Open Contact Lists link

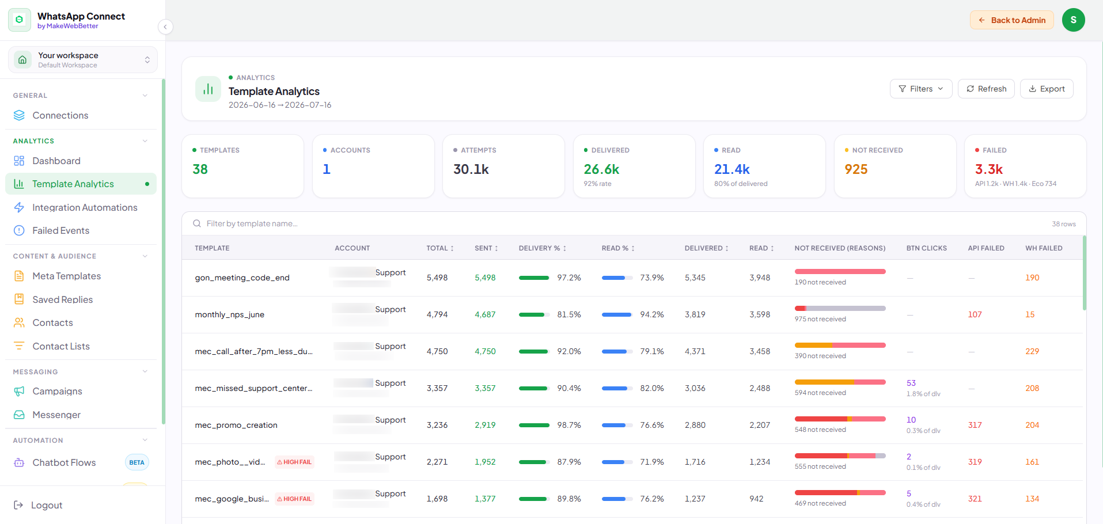tap(81, 346)
